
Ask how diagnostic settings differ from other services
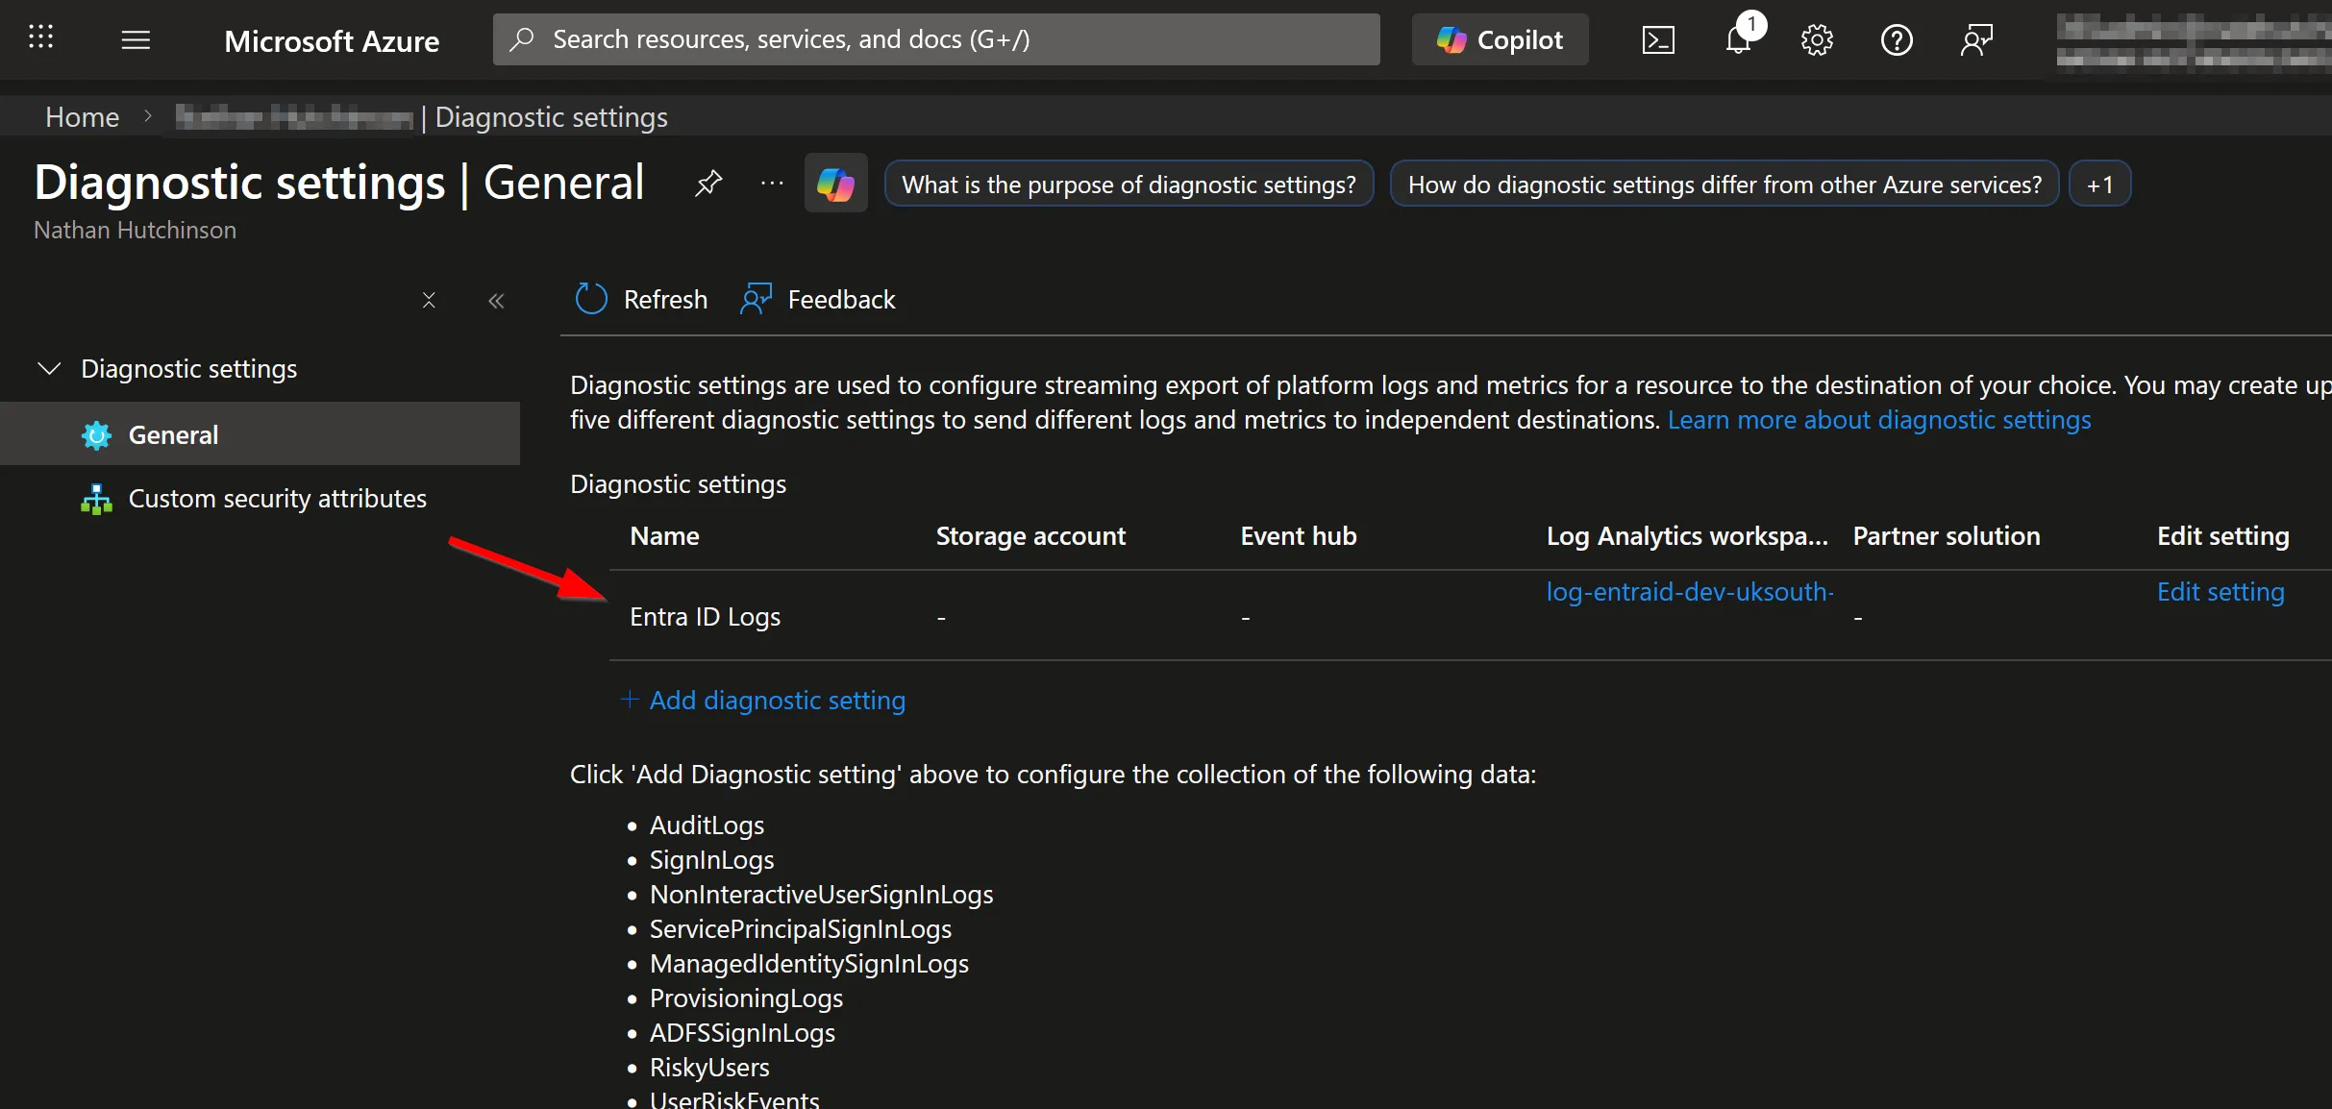[x=1724, y=184]
